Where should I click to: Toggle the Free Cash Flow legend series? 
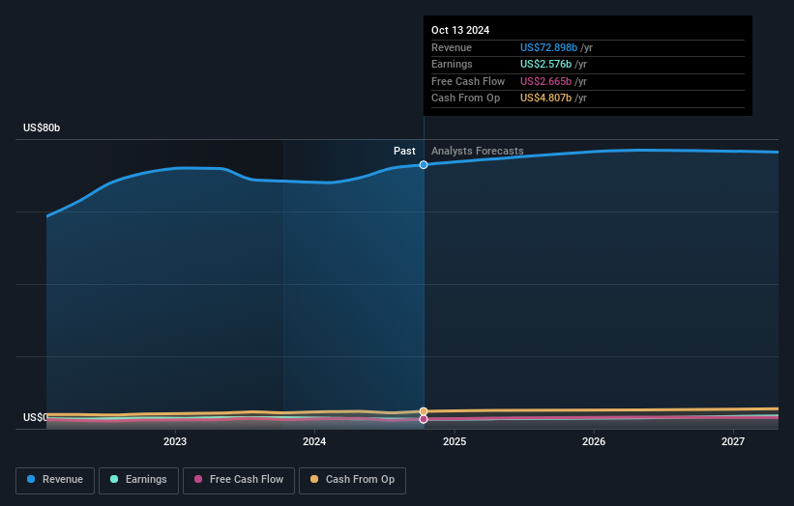[239, 480]
